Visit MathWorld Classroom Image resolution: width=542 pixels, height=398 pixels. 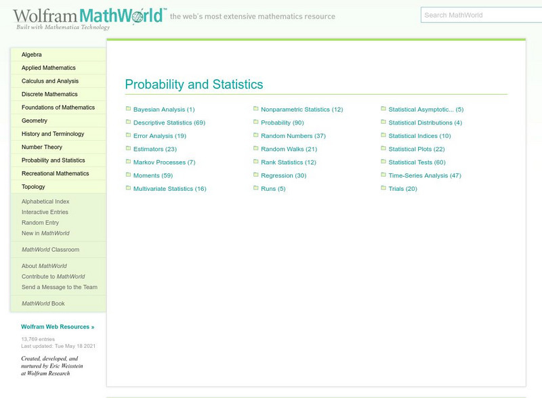point(50,250)
